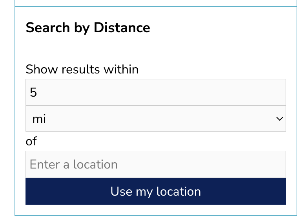Click the Use my location button
Image resolution: width=306 pixels, height=220 pixels.
(x=155, y=191)
